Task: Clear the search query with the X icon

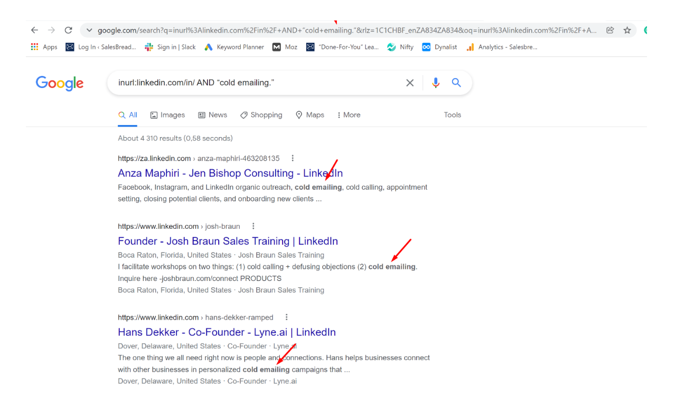Action: (x=410, y=83)
